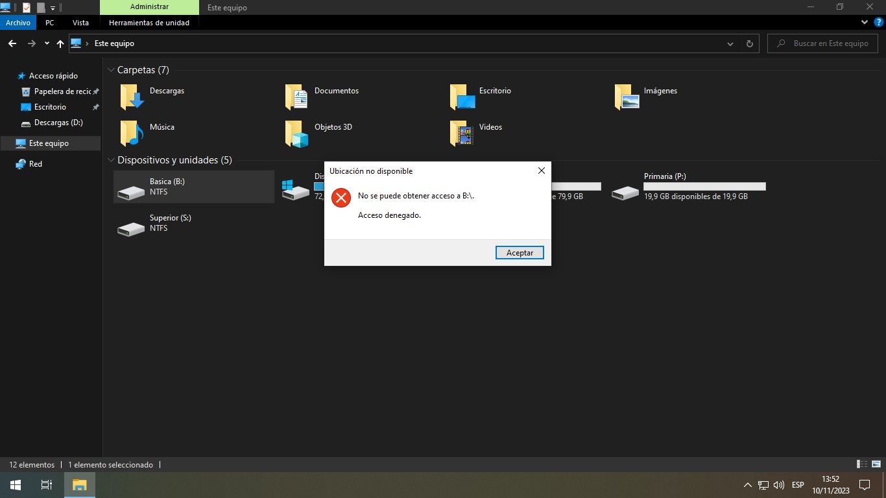The image size is (886, 498).
Task: Select the Objetos 3D folder icon
Action: point(296,134)
